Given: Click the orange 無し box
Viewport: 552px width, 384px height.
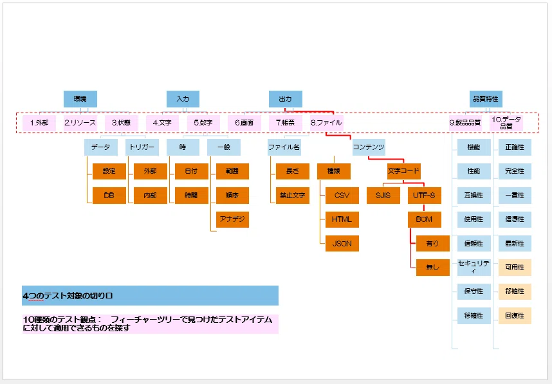Looking at the screenshot, I should coord(433,268).
